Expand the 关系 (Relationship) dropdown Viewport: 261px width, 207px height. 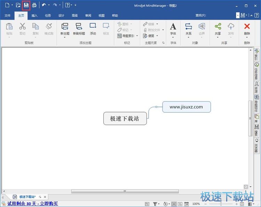tap(188, 37)
